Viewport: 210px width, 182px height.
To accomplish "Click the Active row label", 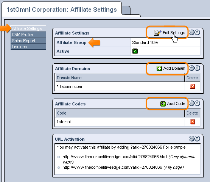I will (x=63, y=51).
